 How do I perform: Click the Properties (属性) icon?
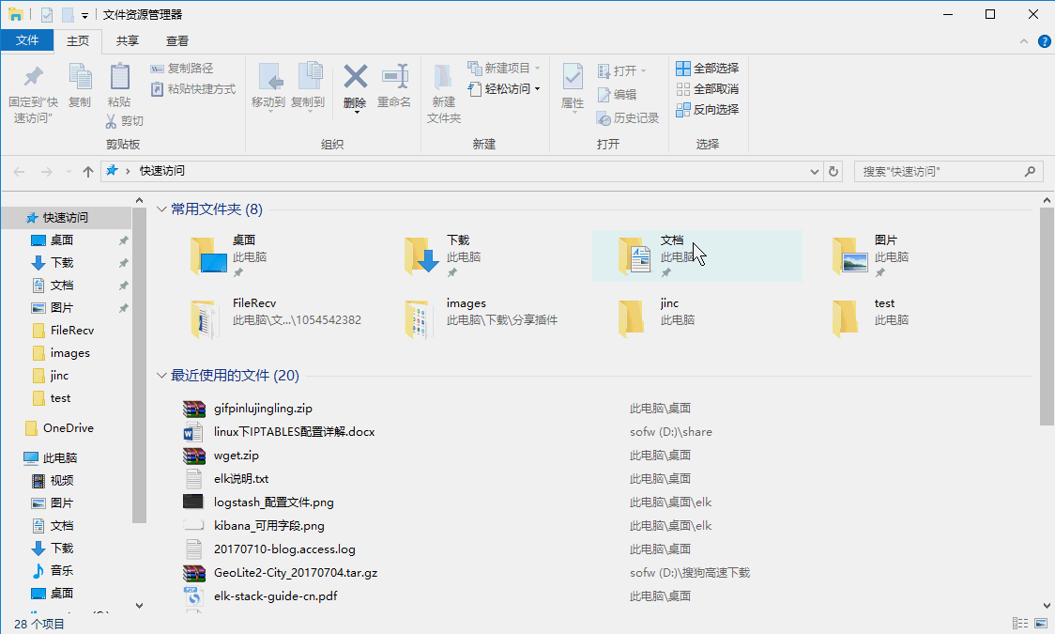pos(572,78)
